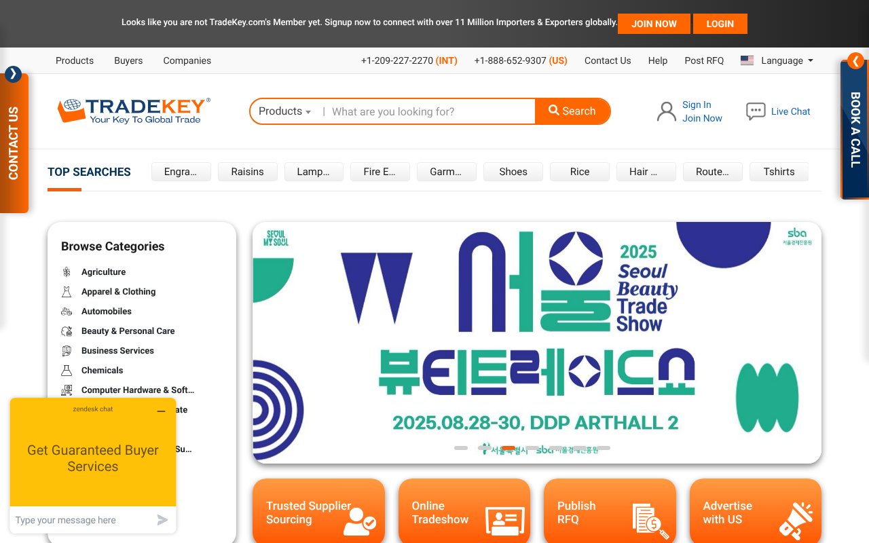Click the Sign In profile icon
Screen dimensions: 869x543
pos(666,111)
